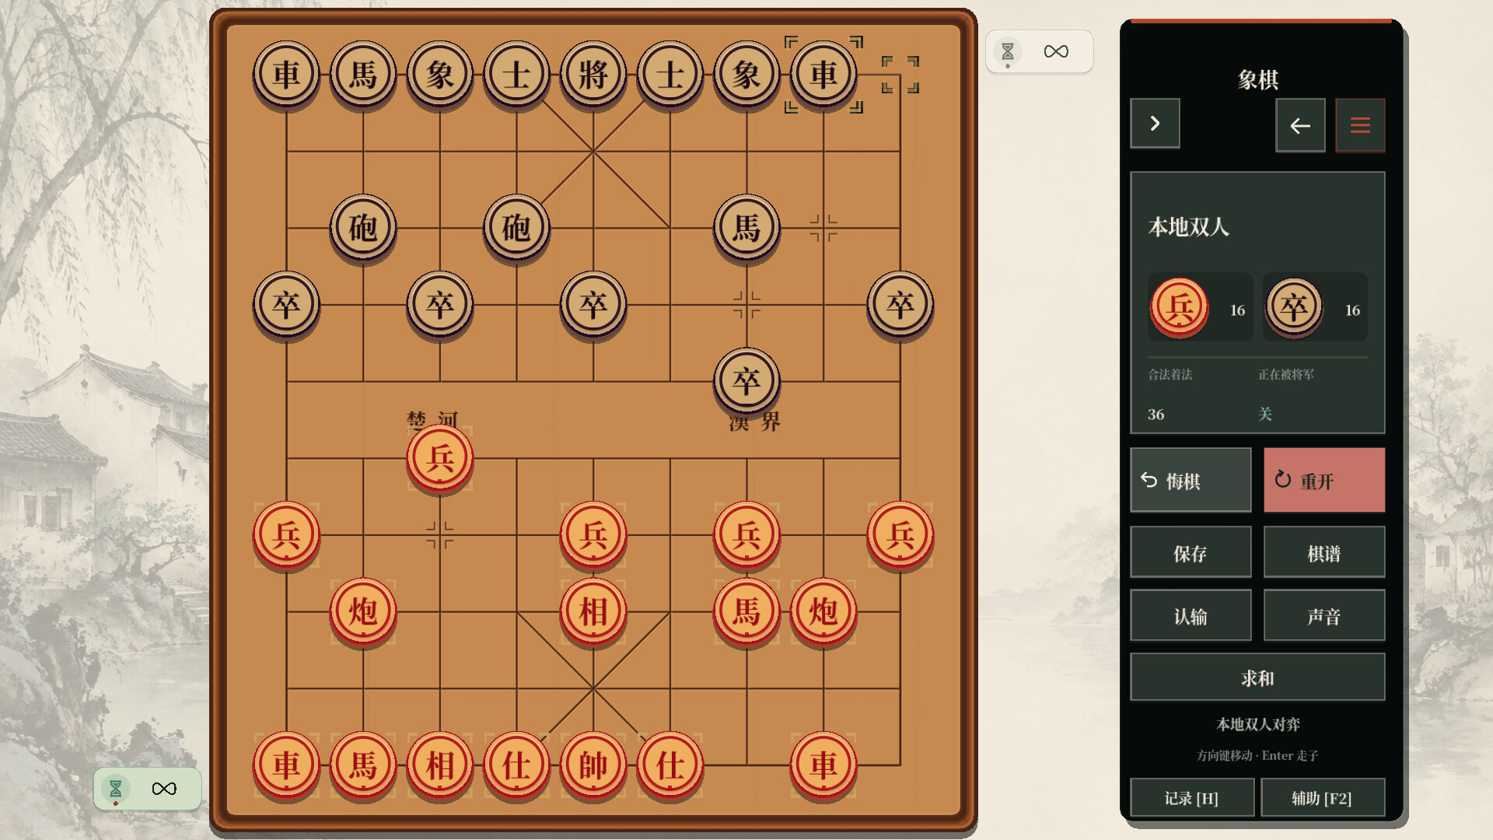Click the 本地双人 mode title
1493x840 pixels.
click(x=1188, y=227)
